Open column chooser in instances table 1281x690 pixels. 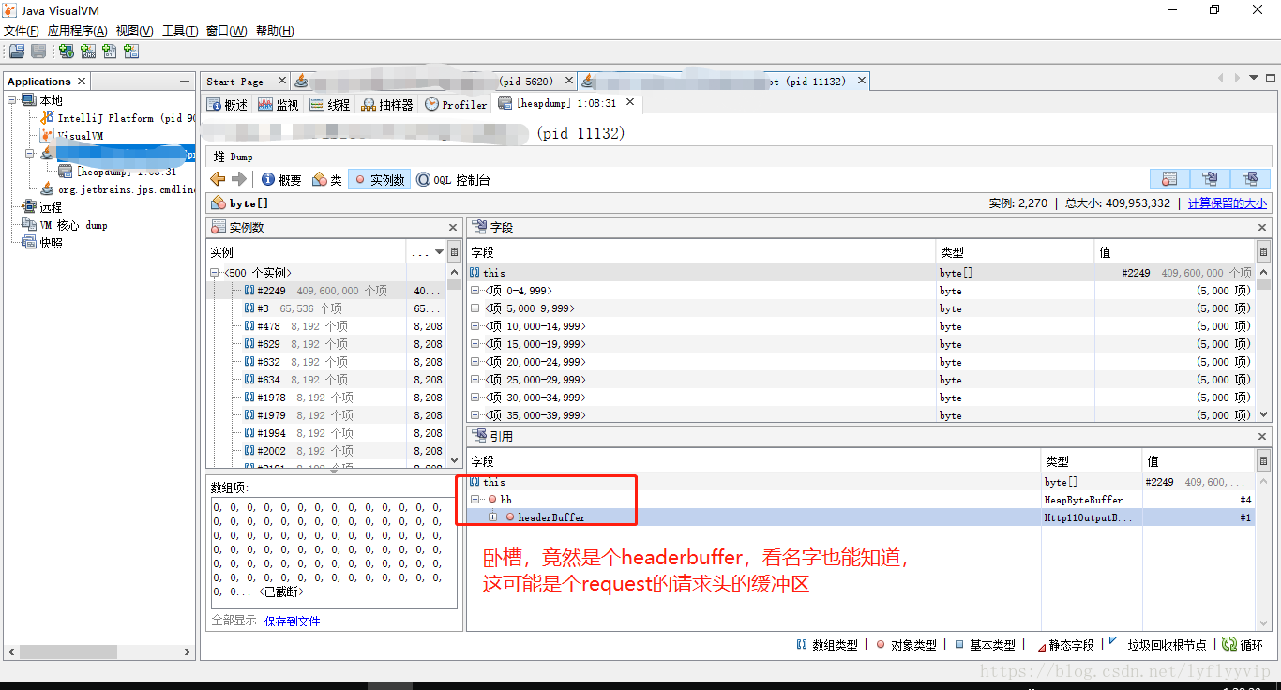(455, 252)
